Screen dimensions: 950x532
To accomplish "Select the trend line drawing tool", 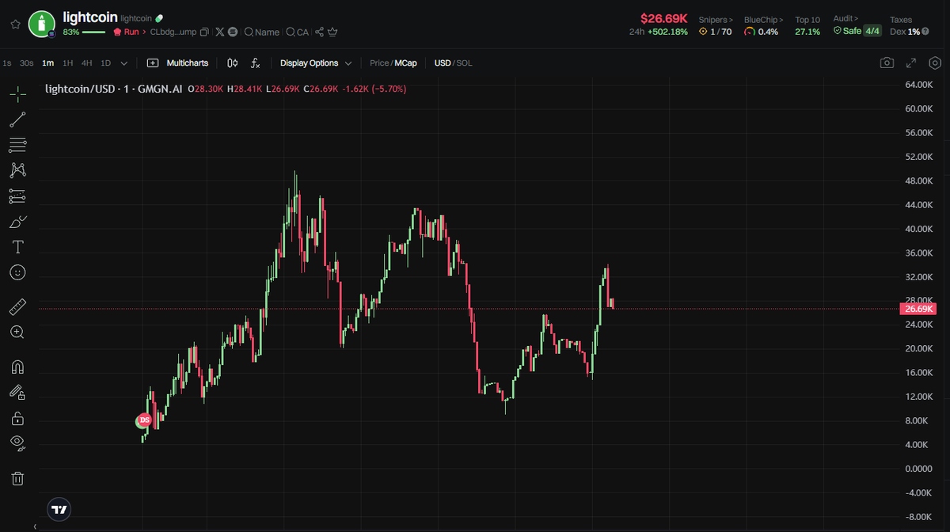I will pyautogui.click(x=17, y=120).
